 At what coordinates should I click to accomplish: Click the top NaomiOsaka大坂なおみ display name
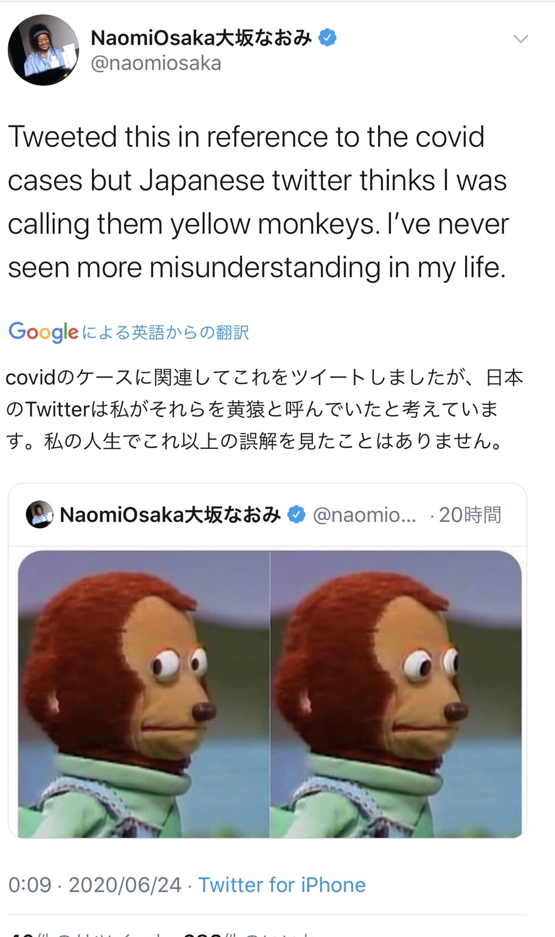pos(201,38)
